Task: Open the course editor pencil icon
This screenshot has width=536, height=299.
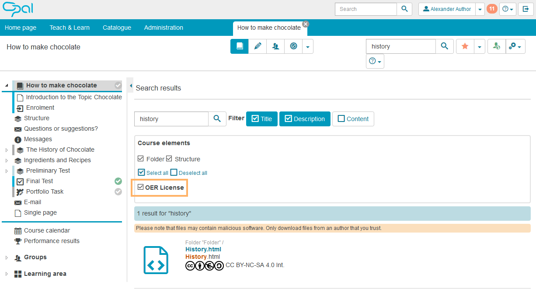Action: tap(258, 46)
